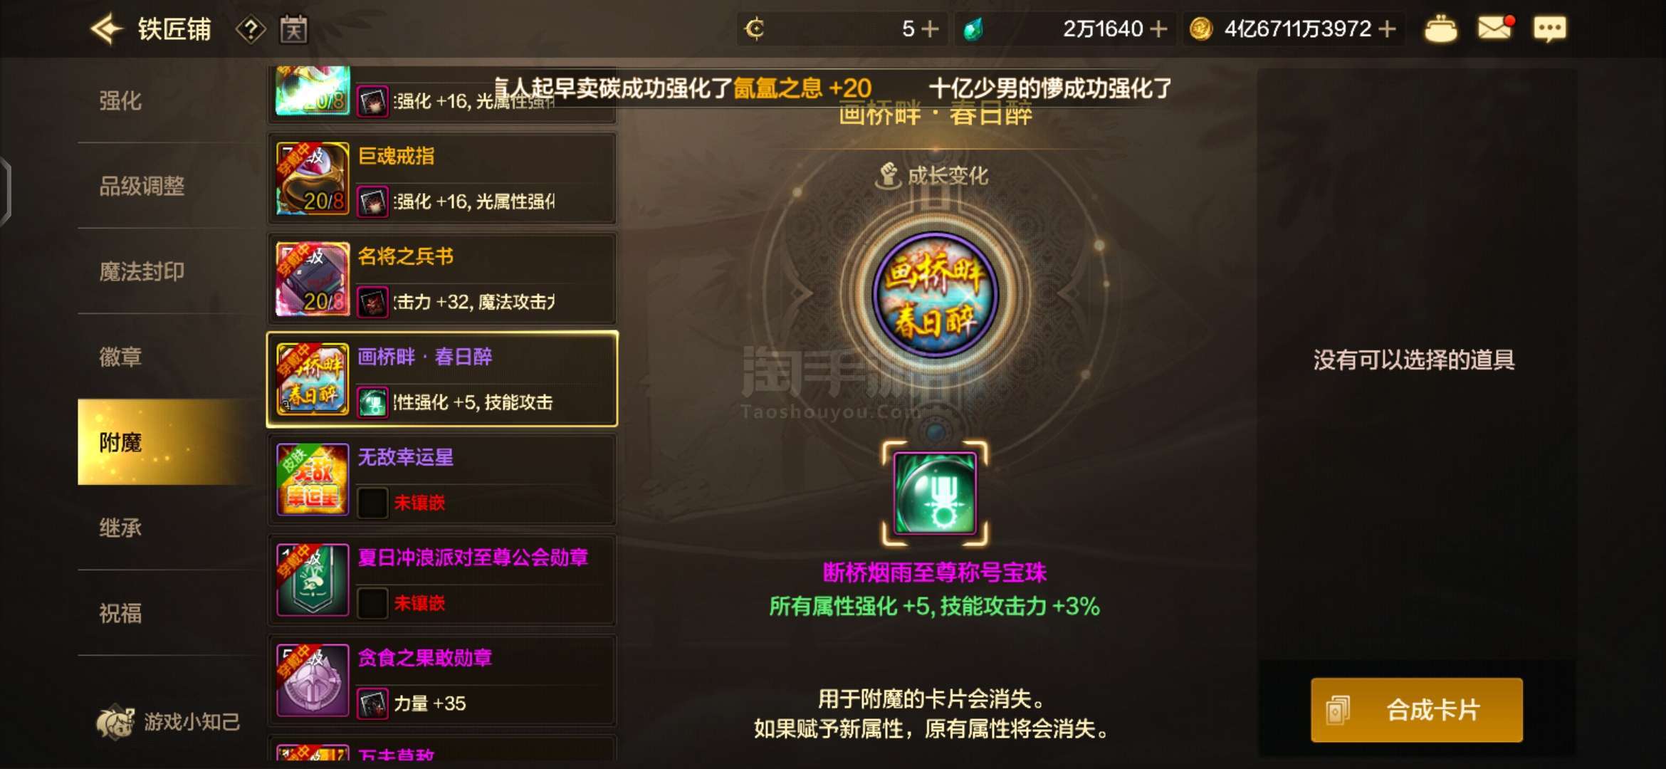
Task: Open 游戏小知己 helper link
Action: 169,722
